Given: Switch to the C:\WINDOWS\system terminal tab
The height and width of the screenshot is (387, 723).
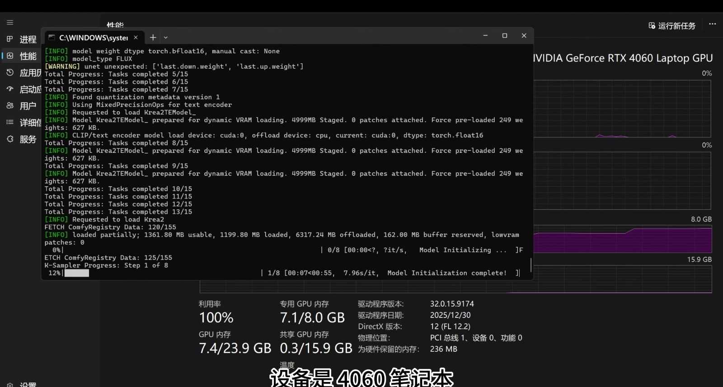Looking at the screenshot, I should [x=94, y=38].
